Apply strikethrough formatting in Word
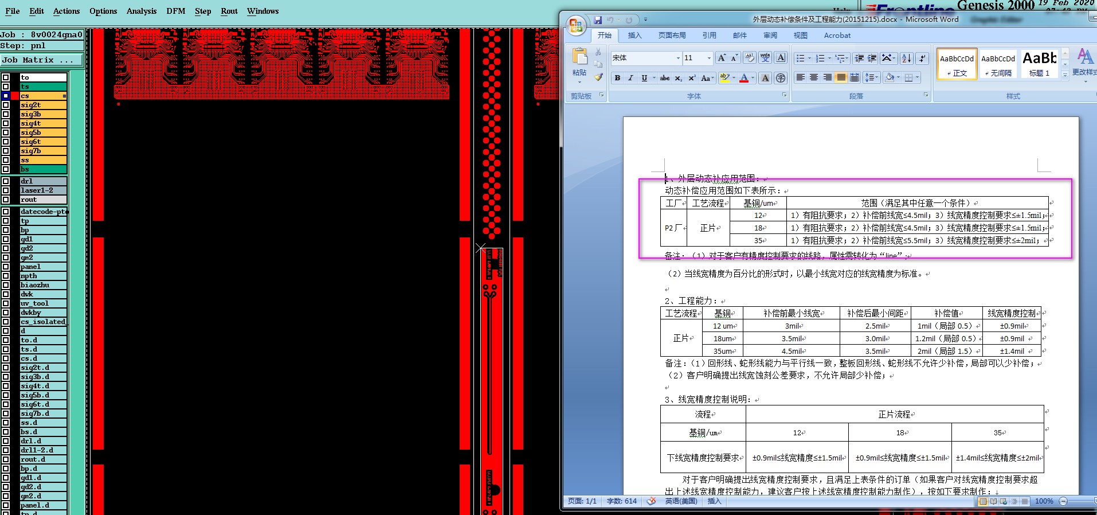Screen dimensions: 1097x515 tap(664, 78)
